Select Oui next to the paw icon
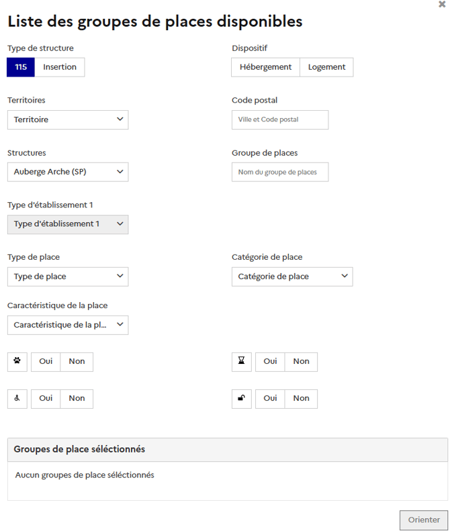 click(46, 361)
